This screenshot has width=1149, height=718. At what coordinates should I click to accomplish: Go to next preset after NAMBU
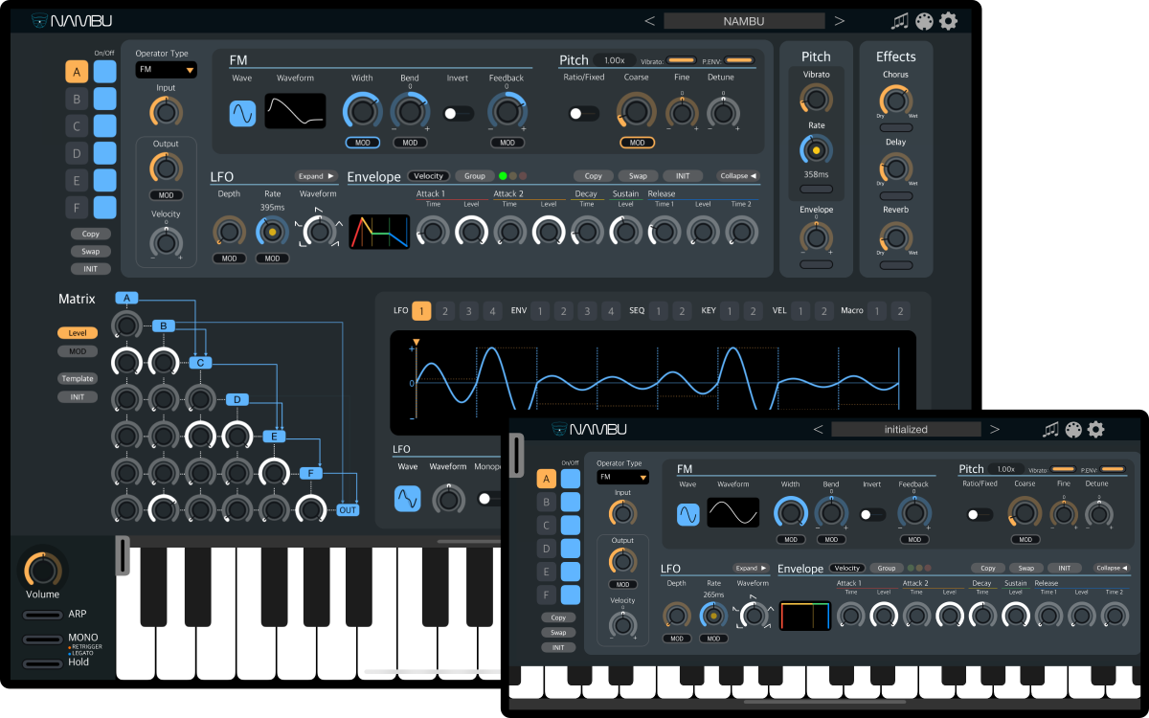click(840, 21)
